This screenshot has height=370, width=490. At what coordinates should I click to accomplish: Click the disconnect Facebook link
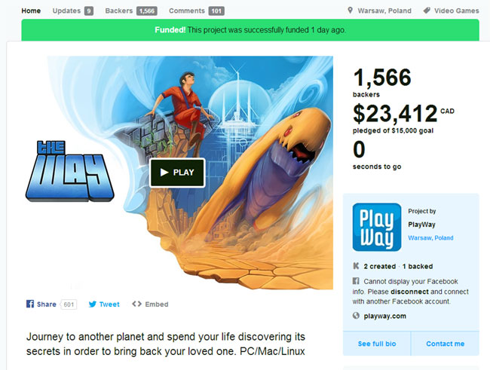[409, 292]
